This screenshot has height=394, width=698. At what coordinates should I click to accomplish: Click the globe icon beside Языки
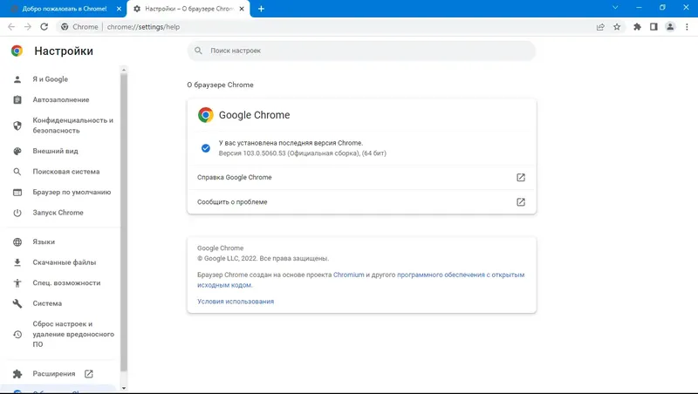(17, 242)
